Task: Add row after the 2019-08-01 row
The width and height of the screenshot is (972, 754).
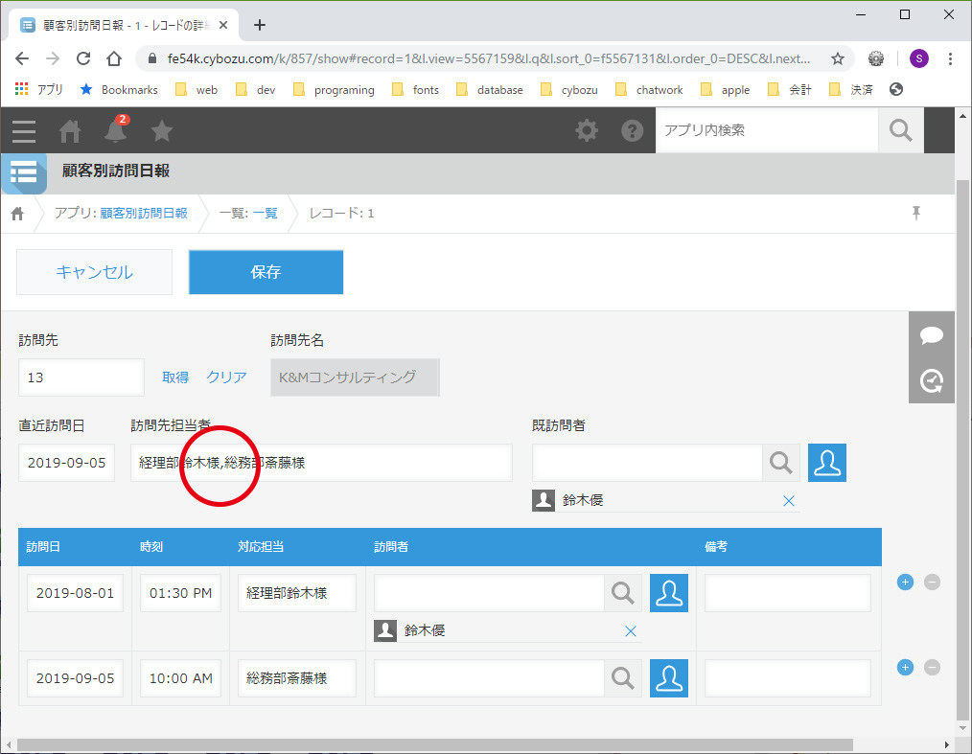Action: [x=905, y=582]
